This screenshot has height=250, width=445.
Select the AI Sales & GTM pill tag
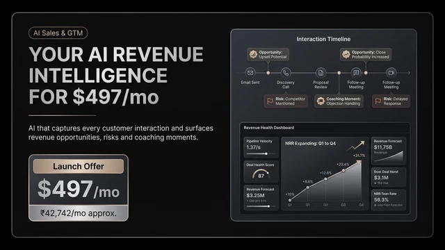(x=58, y=33)
